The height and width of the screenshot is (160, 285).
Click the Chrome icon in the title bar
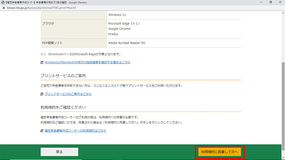[x=3, y=2]
